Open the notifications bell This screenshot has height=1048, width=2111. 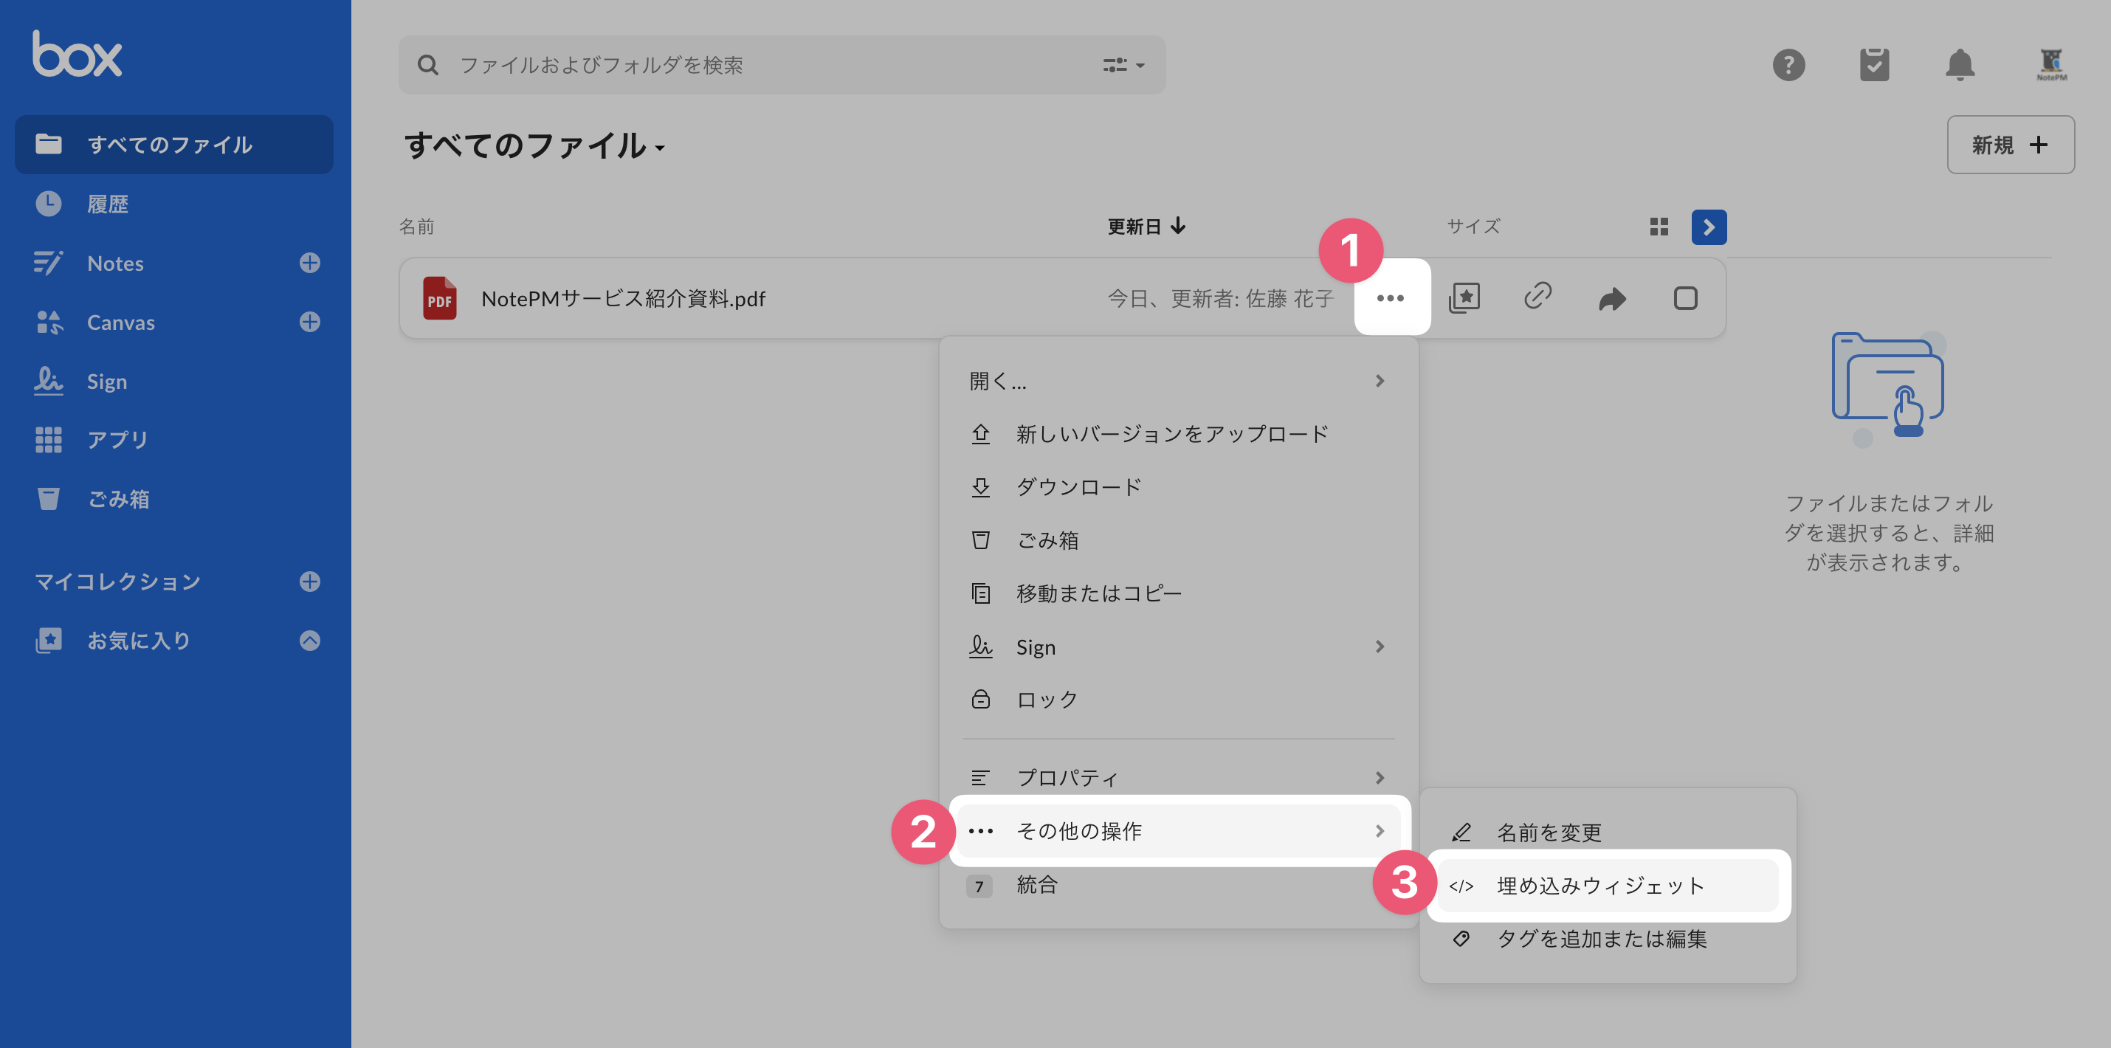1960,65
